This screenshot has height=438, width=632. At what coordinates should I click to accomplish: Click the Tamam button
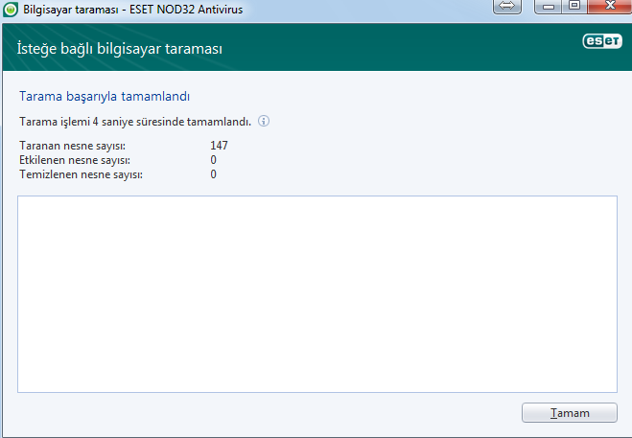[x=569, y=413]
